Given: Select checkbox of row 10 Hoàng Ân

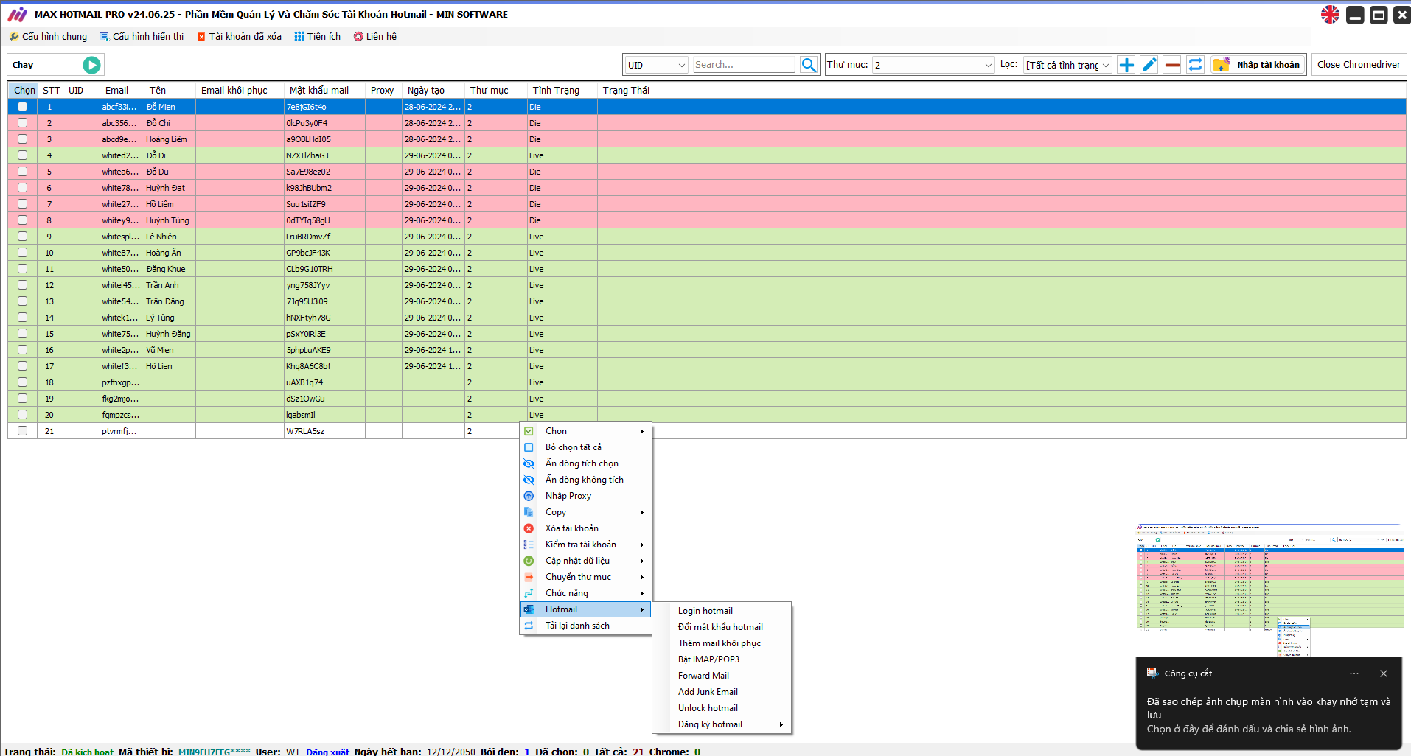Looking at the screenshot, I should pyautogui.click(x=23, y=253).
